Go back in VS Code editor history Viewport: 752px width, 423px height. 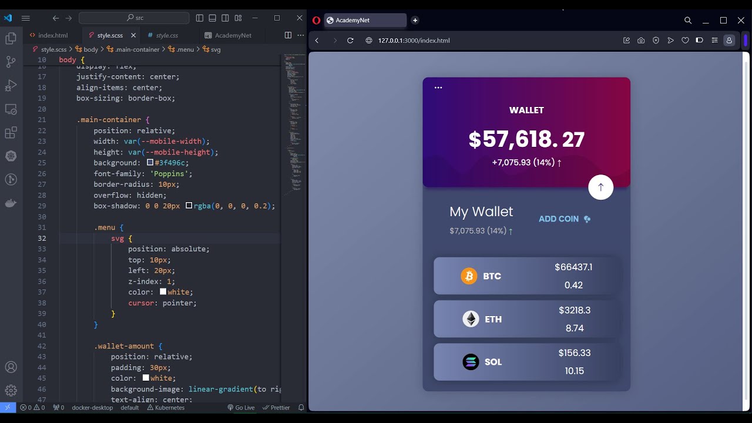point(56,18)
